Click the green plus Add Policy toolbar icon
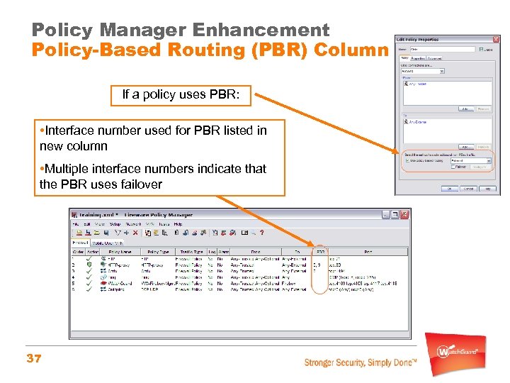 coord(127,233)
